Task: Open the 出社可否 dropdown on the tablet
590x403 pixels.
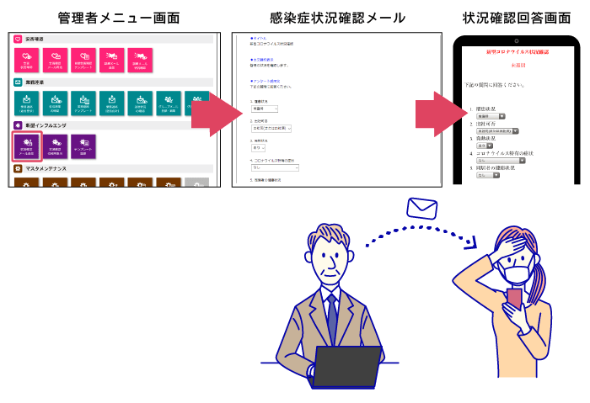Action: tap(497, 131)
